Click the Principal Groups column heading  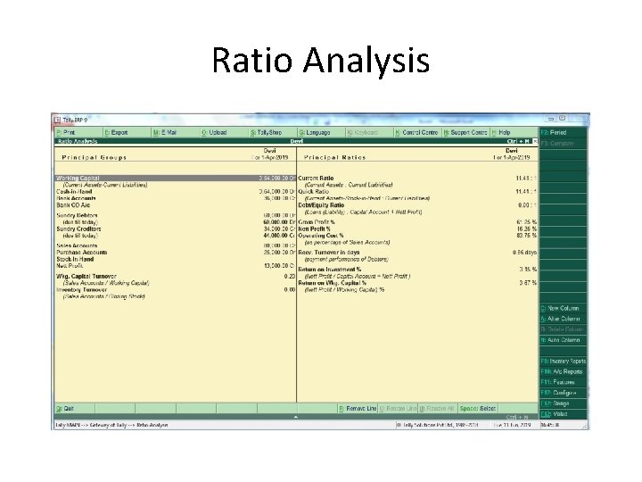pyautogui.click(x=95, y=158)
